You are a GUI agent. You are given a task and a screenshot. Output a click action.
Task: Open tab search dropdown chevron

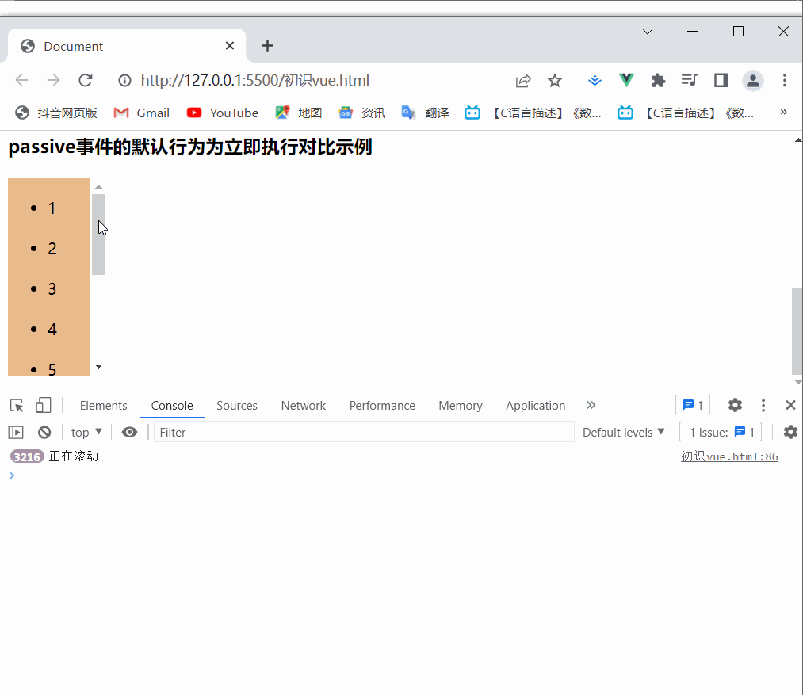point(648,32)
